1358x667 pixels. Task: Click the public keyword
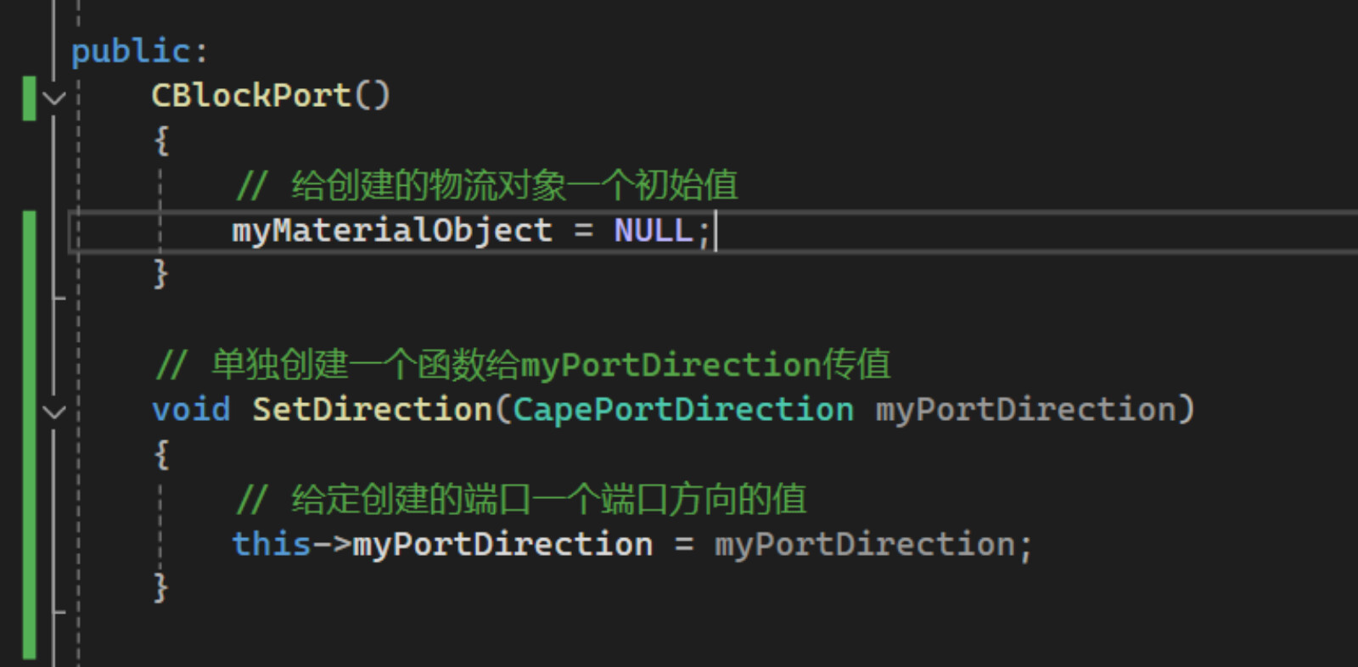131,52
